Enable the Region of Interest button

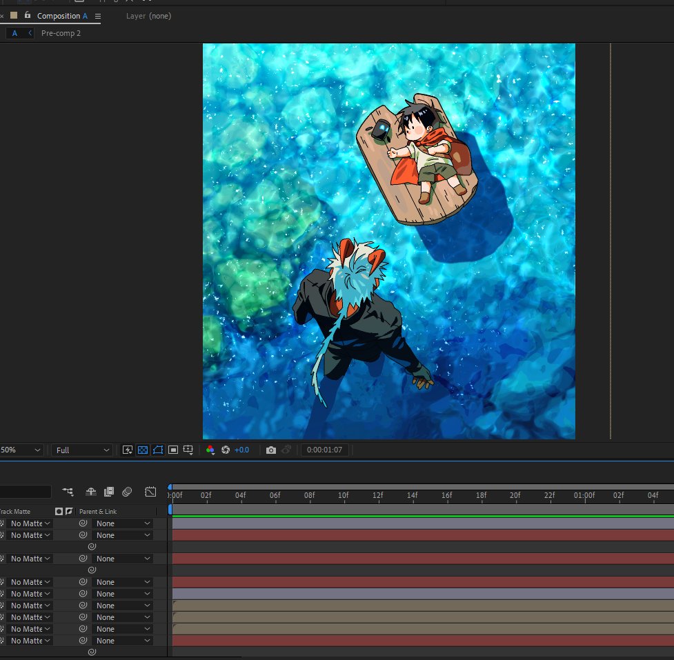[172, 450]
